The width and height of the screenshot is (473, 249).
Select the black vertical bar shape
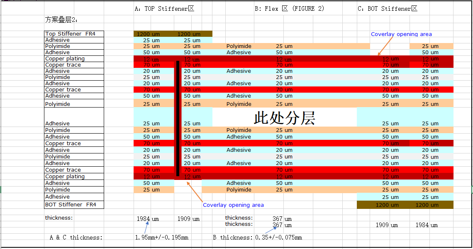[x=178, y=118]
